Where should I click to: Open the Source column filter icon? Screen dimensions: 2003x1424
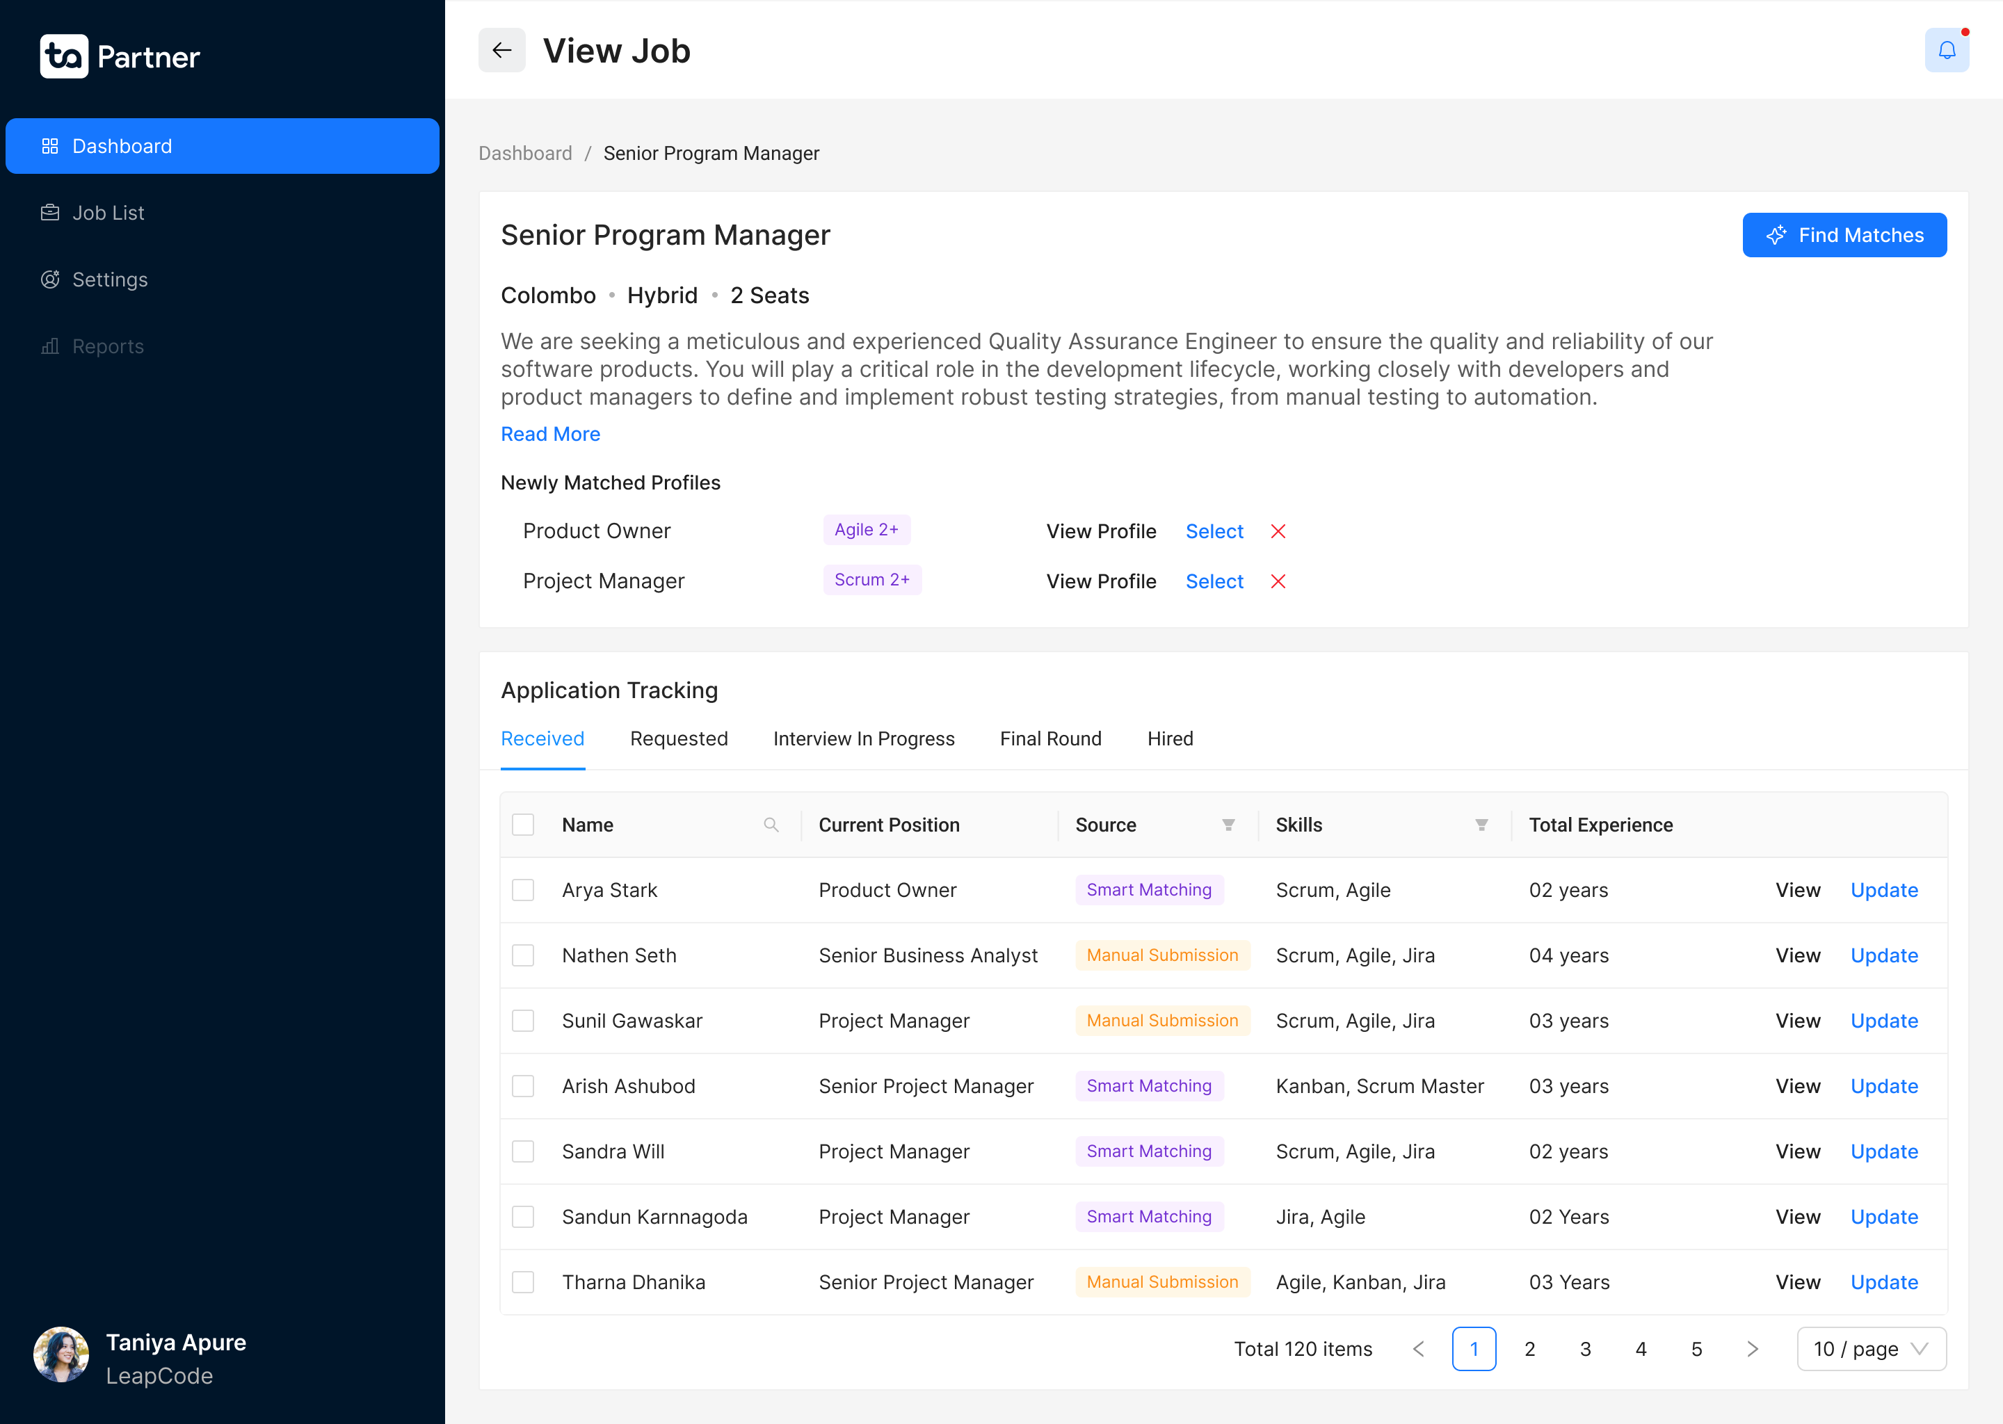[x=1228, y=824]
